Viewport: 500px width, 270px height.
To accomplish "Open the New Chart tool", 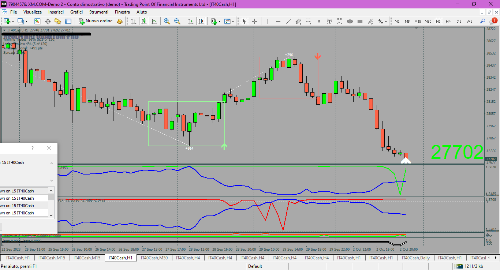I will (7, 21).
